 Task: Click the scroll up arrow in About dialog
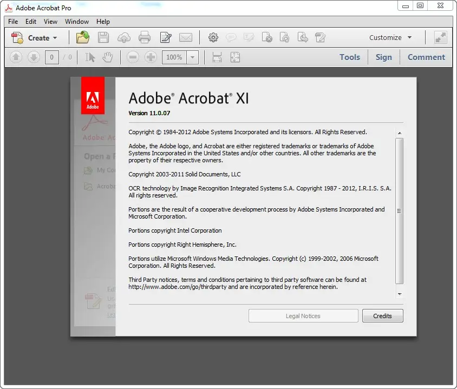tap(400, 133)
